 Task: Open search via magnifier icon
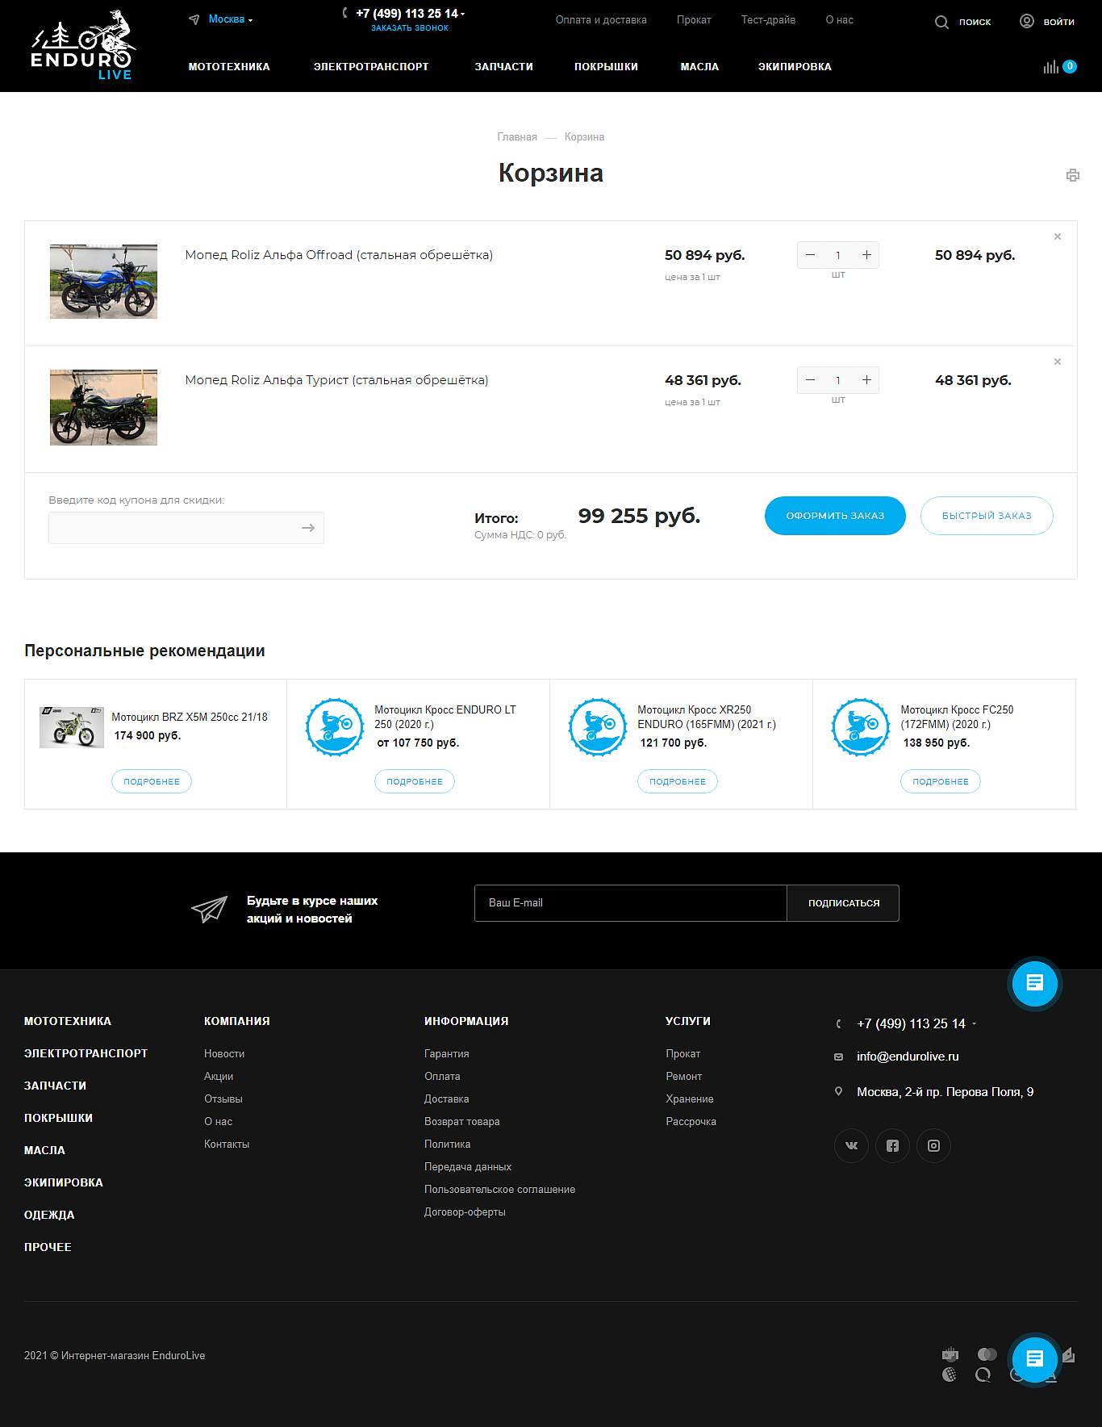tap(941, 23)
